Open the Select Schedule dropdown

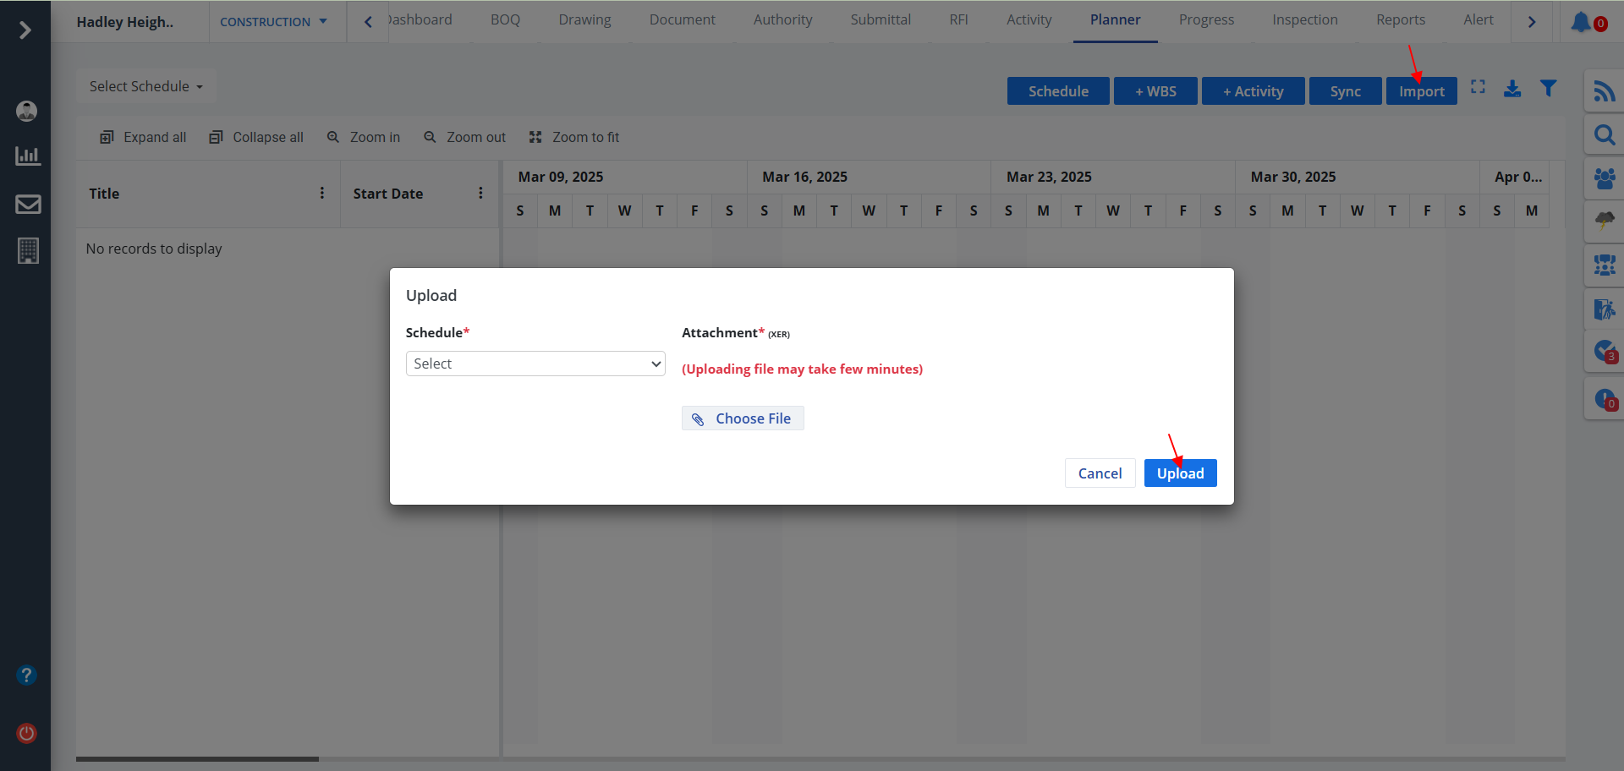145,86
